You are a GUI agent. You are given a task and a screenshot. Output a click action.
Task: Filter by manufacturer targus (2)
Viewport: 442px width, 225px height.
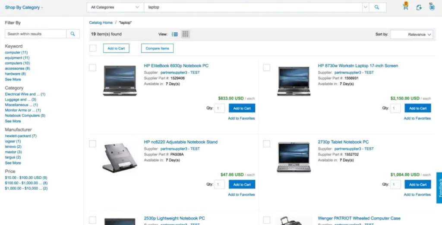[x=13, y=157]
